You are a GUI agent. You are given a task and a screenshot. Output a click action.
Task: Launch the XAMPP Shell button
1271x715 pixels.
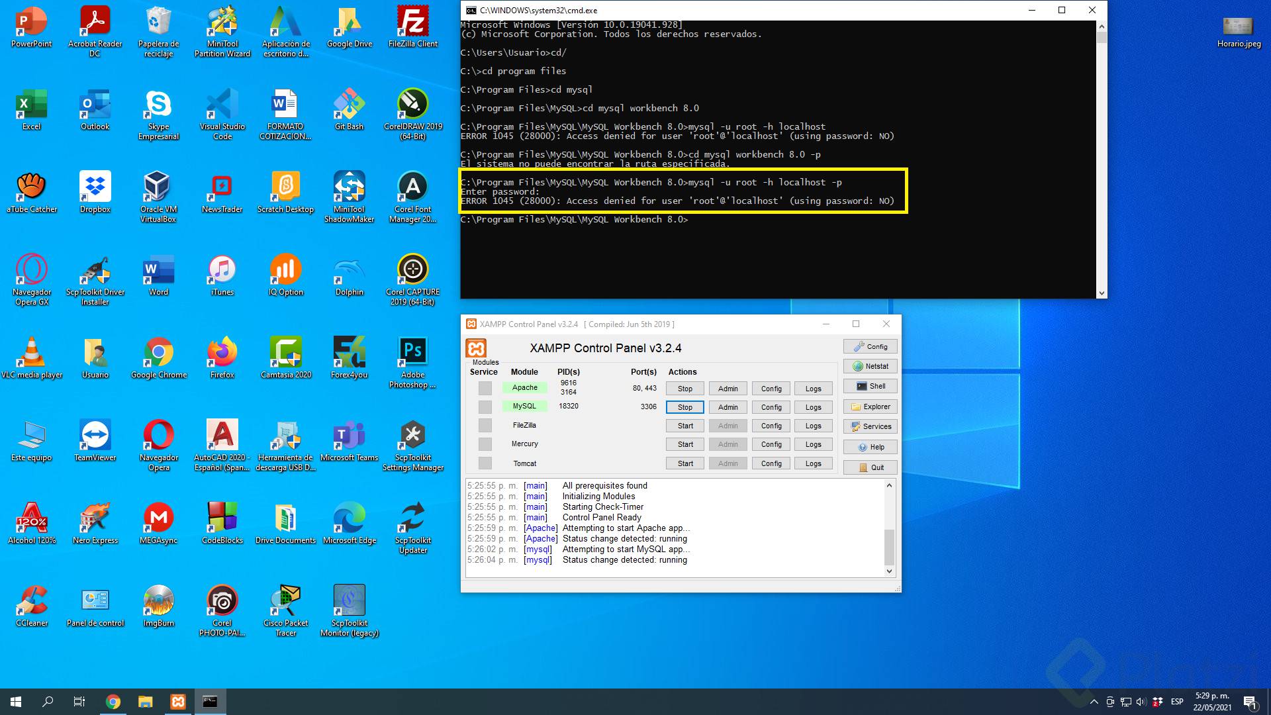pos(871,386)
